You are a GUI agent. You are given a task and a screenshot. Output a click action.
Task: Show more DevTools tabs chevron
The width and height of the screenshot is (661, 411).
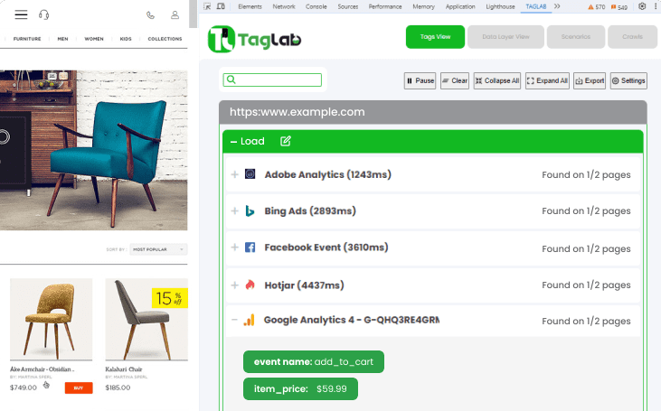coord(557,6)
